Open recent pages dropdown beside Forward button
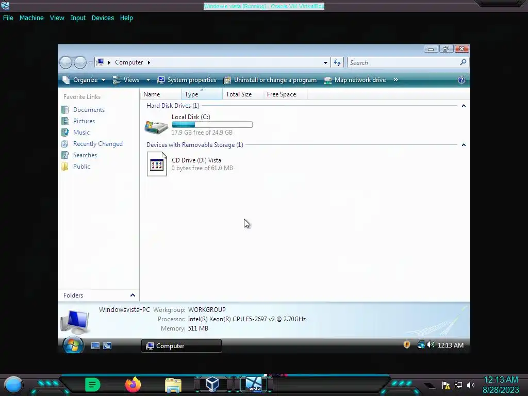 point(90,62)
